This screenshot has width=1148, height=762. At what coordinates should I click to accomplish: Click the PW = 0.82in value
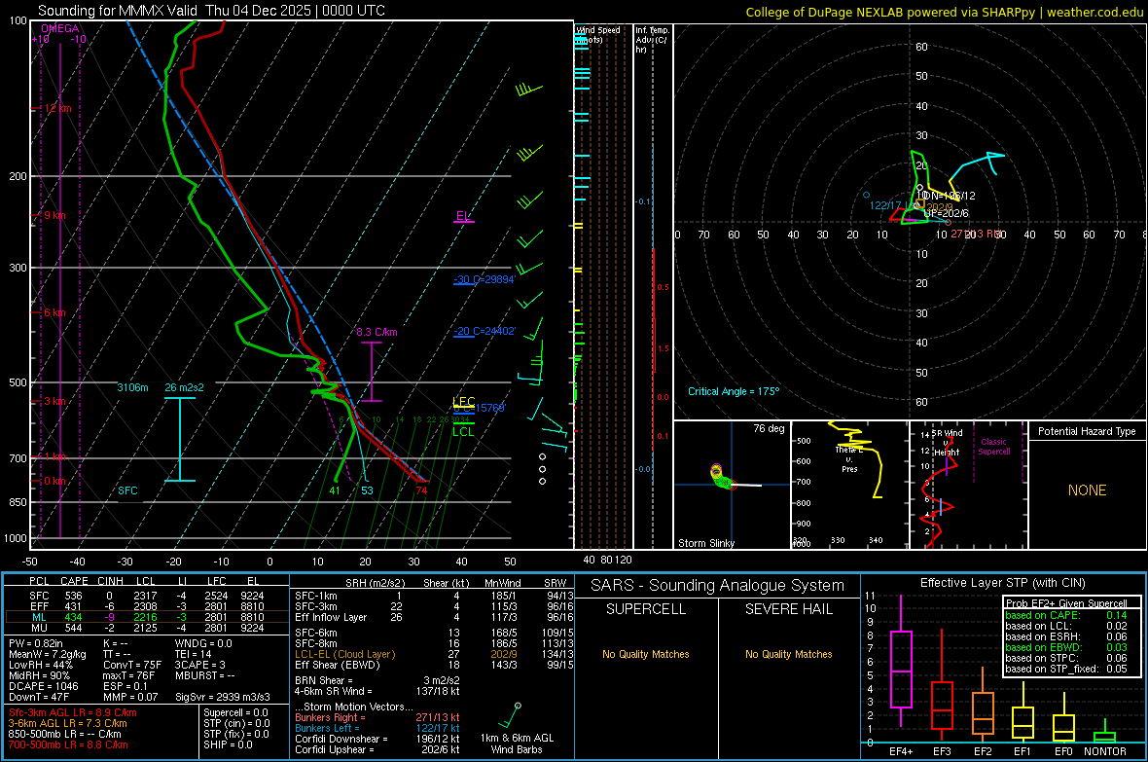(36, 643)
